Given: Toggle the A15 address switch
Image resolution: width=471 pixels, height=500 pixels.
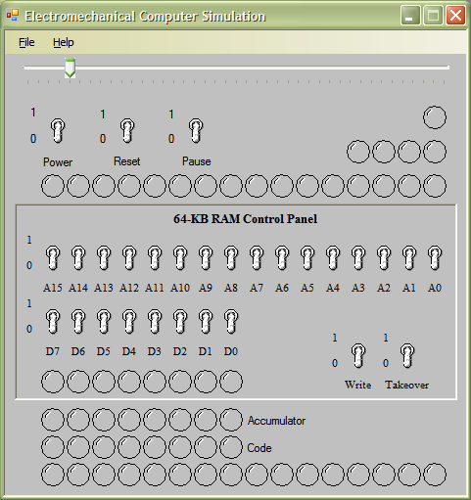Looking at the screenshot, I should coord(53,257).
